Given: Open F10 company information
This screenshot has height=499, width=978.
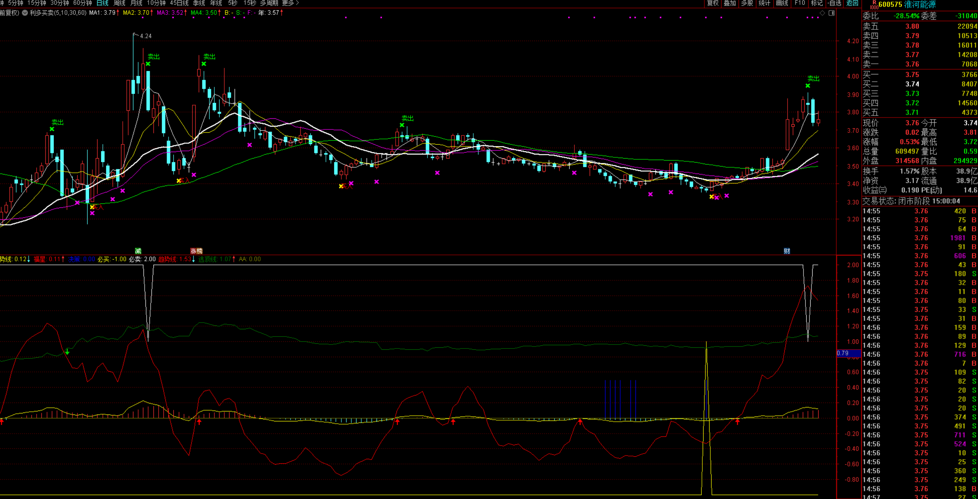Looking at the screenshot, I should click(800, 3).
